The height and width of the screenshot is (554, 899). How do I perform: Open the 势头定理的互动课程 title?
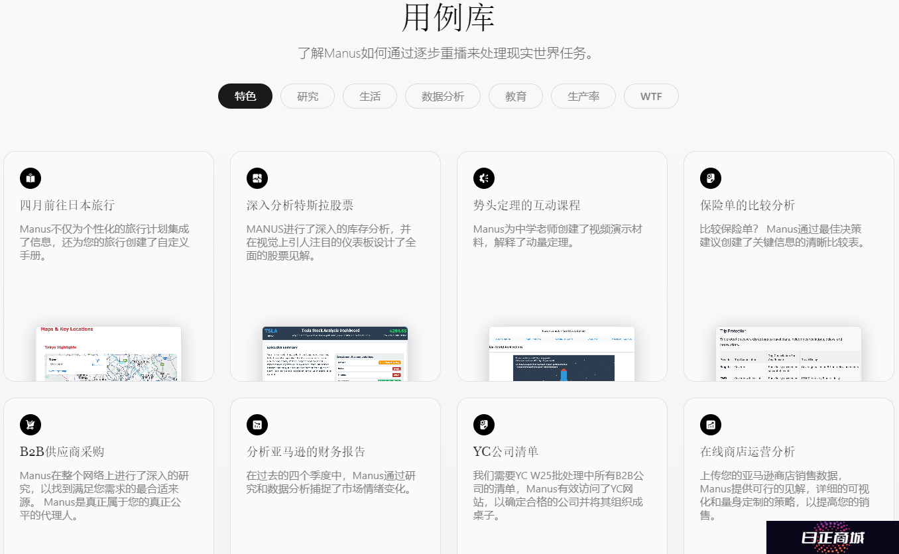[526, 205]
